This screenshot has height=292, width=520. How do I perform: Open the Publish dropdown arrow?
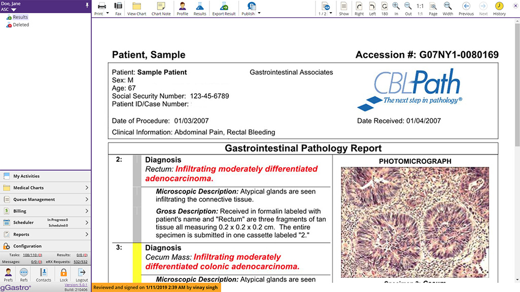pos(259,12)
